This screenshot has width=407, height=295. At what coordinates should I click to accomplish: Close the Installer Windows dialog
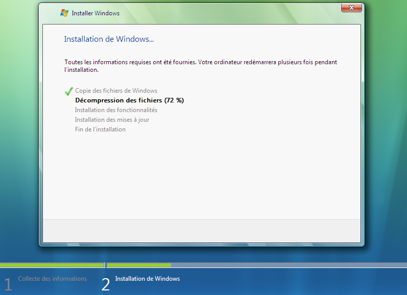[x=351, y=8]
